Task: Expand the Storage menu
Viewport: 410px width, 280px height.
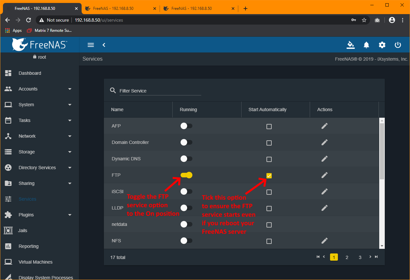Action: [39, 152]
